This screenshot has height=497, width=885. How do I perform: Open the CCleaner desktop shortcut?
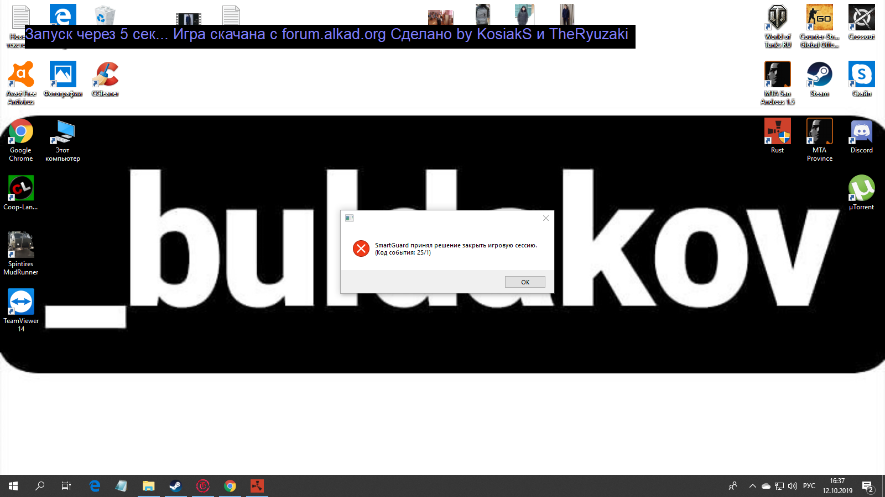pos(106,75)
